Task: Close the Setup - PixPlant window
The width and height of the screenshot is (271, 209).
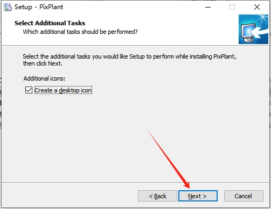Action: tap(257, 7)
